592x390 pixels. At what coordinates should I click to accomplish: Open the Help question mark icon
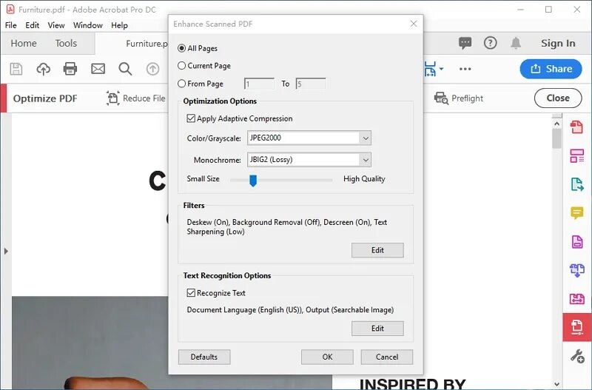491,43
